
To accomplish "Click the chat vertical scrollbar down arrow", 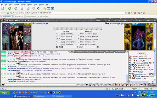I will [x=127, y=82].
